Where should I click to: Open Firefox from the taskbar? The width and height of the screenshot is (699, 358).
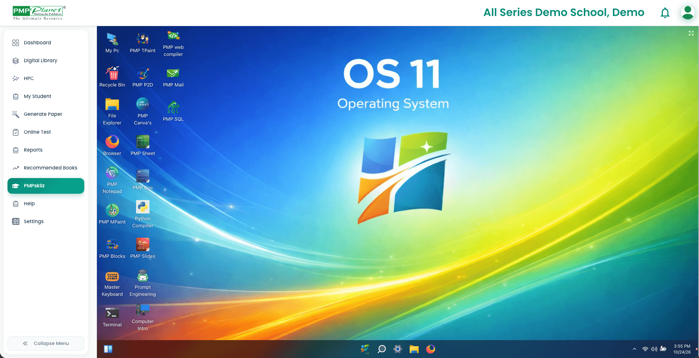431,349
